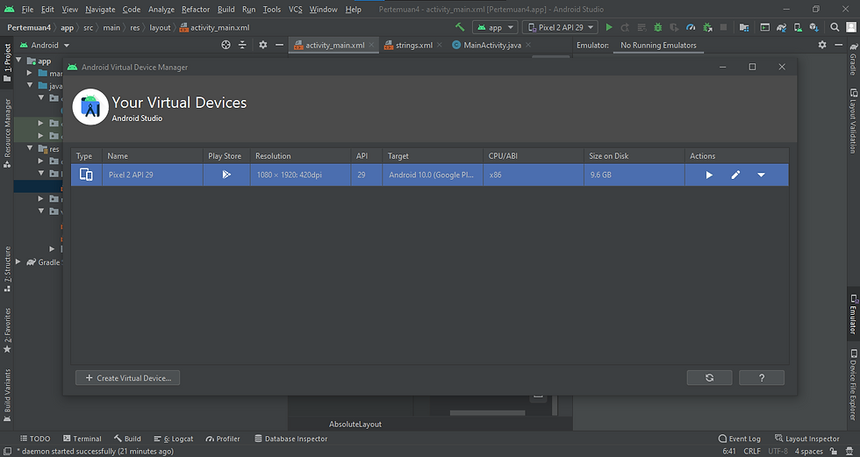
Task: Switch to strings.xml editor tab
Action: pos(413,45)
